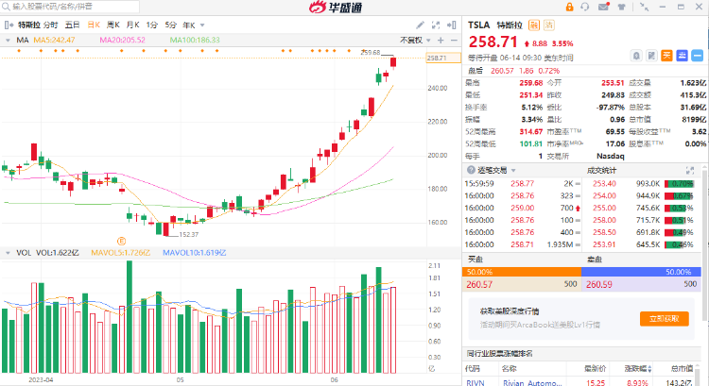
Task: Click the shrink-to-mini-mode arrows icon
Action: (644, 7)
